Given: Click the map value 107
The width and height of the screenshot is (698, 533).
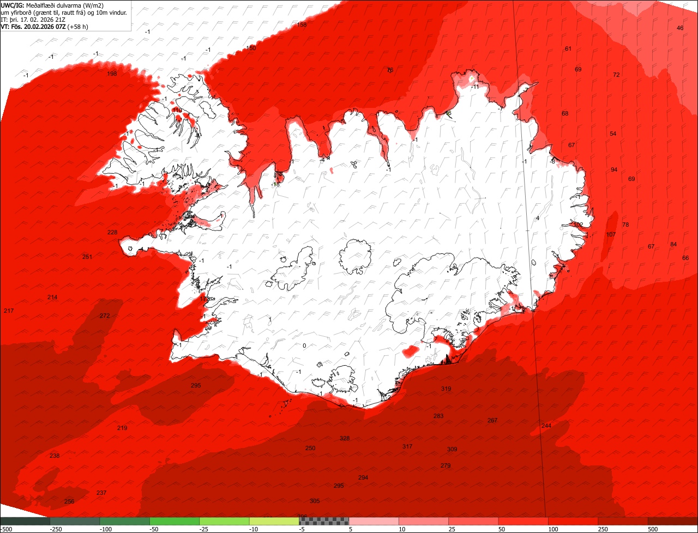Looking at the screenshot, I should [611, 234].
